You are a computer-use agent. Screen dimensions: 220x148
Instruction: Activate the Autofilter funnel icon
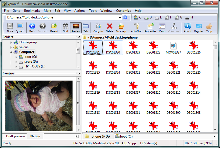(136, 28)
